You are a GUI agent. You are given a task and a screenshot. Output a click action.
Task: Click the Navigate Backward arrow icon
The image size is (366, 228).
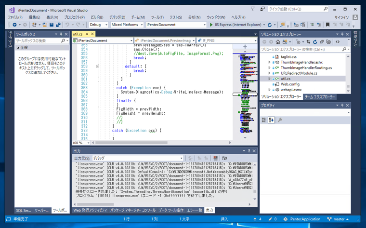[14, 25]
